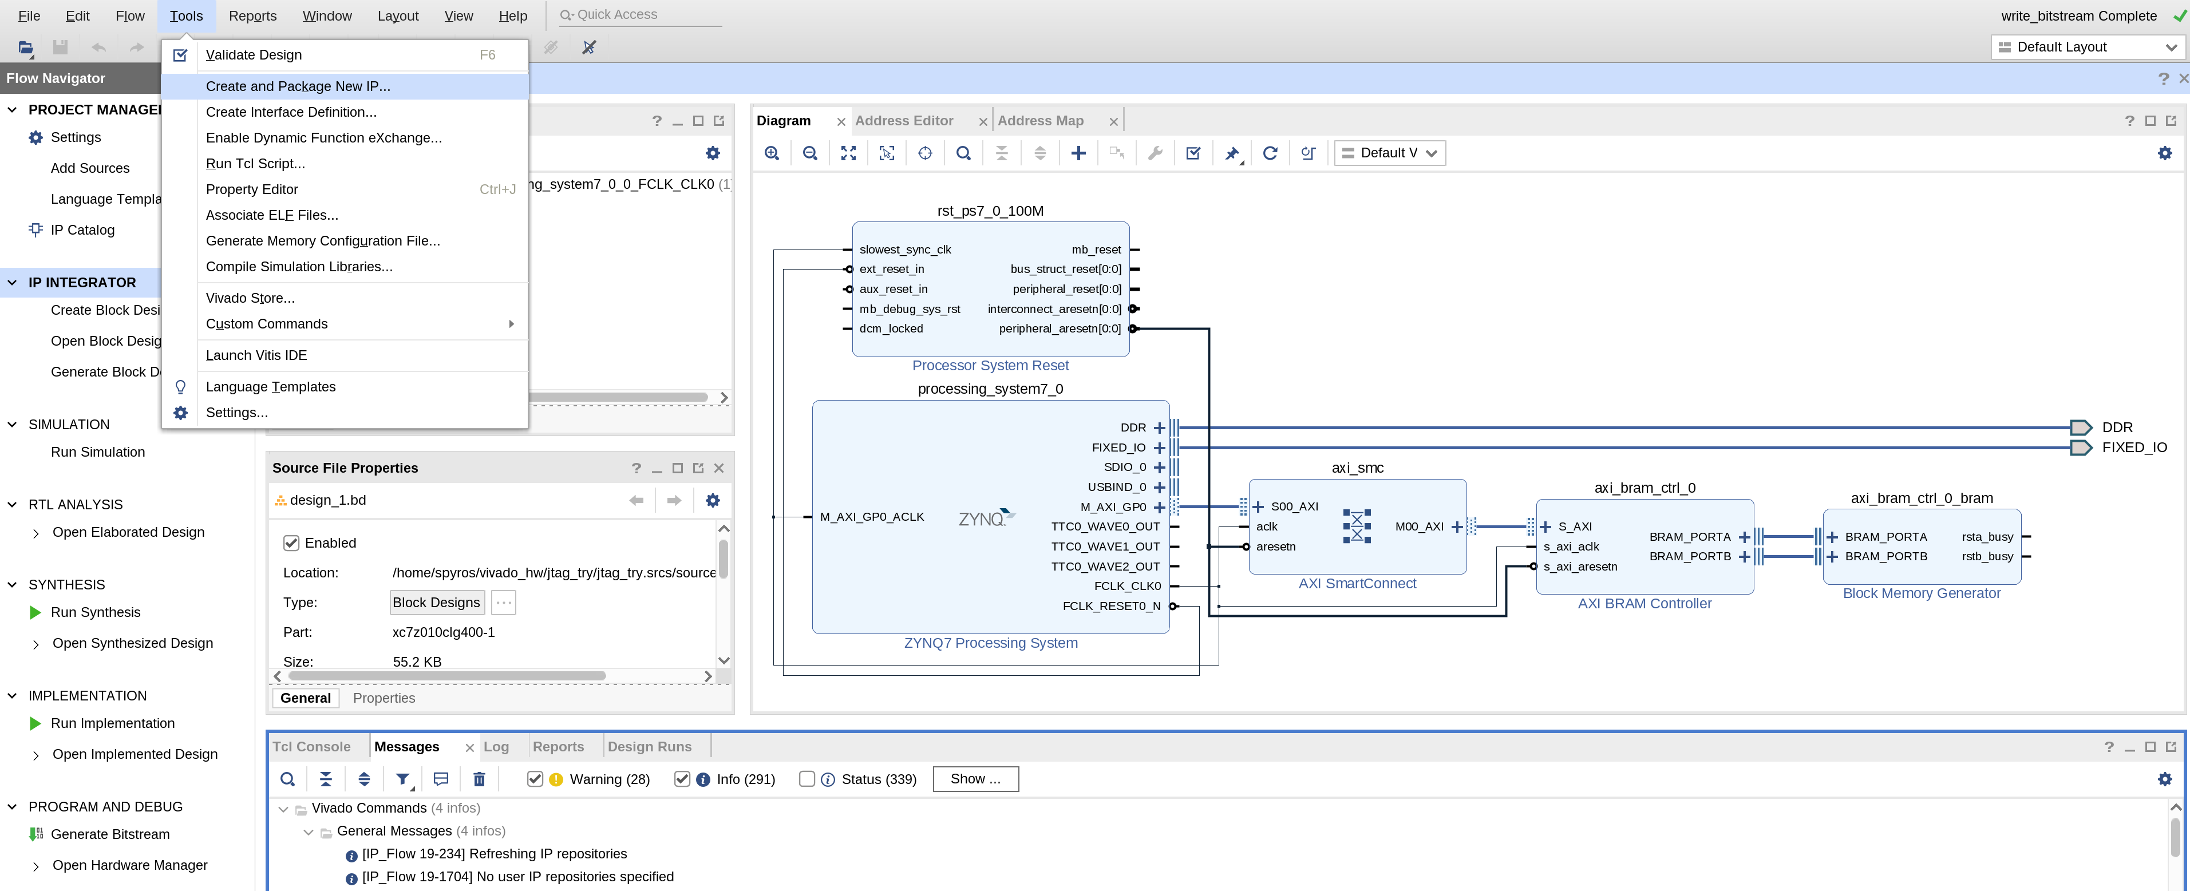The image size is (2190, 891).
Task: Switch to the Address Editor tab
Action: (904, 120)
